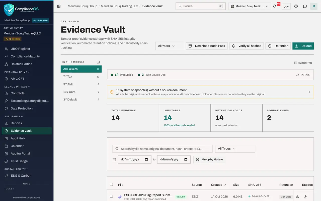Click the ComplianceOS shield logo
The image size is (321, 201).
pyautogui.click(x=9, y=10)
